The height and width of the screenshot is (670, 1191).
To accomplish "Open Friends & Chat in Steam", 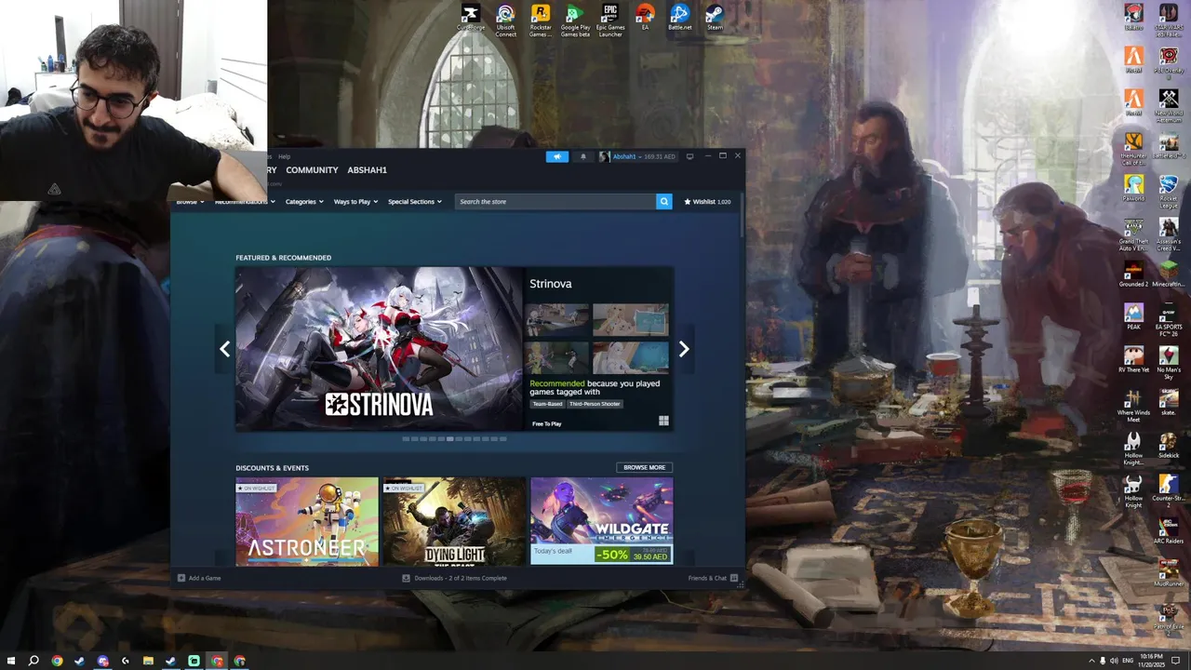I will 713,578.
